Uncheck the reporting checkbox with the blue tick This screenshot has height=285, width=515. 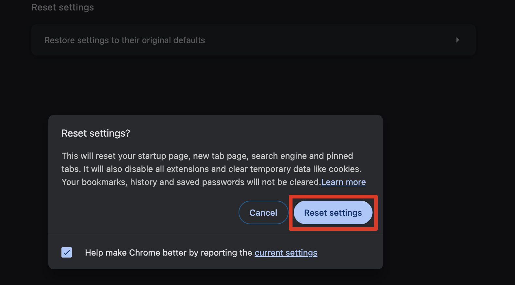(x=67, y=252)
